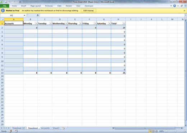Click the zoom slider handle
This screenshot has height=133, width=187.
coord(175,131)
